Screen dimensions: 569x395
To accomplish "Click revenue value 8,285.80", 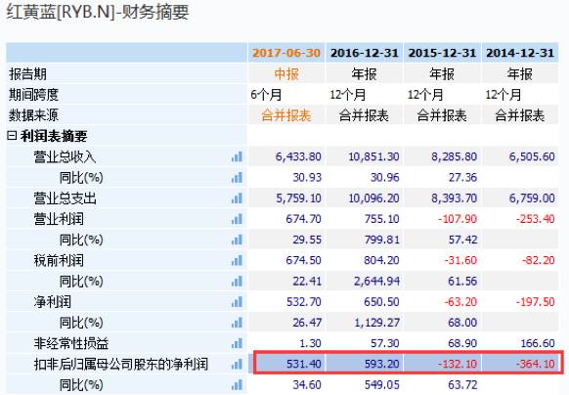I will 454,156.
